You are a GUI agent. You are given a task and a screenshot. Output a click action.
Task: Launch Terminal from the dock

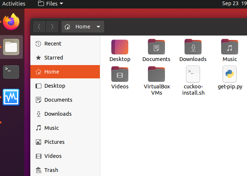coord(11,72)
